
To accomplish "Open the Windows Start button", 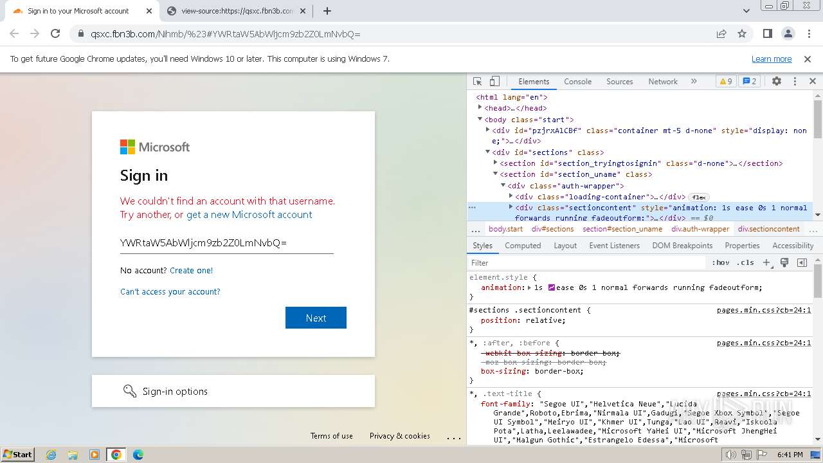I will tap(17, 454).
